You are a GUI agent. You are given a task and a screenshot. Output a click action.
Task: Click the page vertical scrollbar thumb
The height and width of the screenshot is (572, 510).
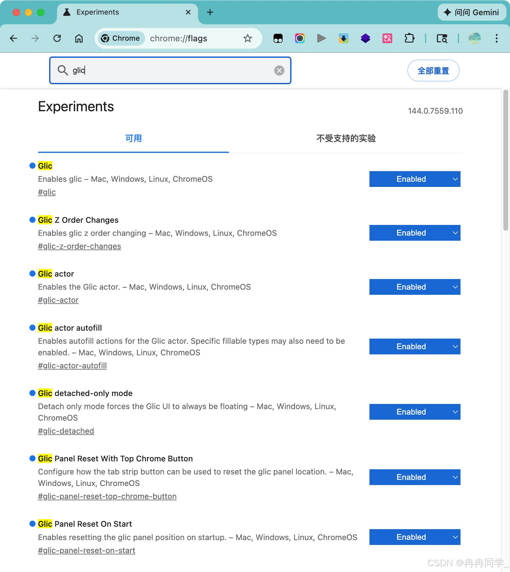click(505, 160)
